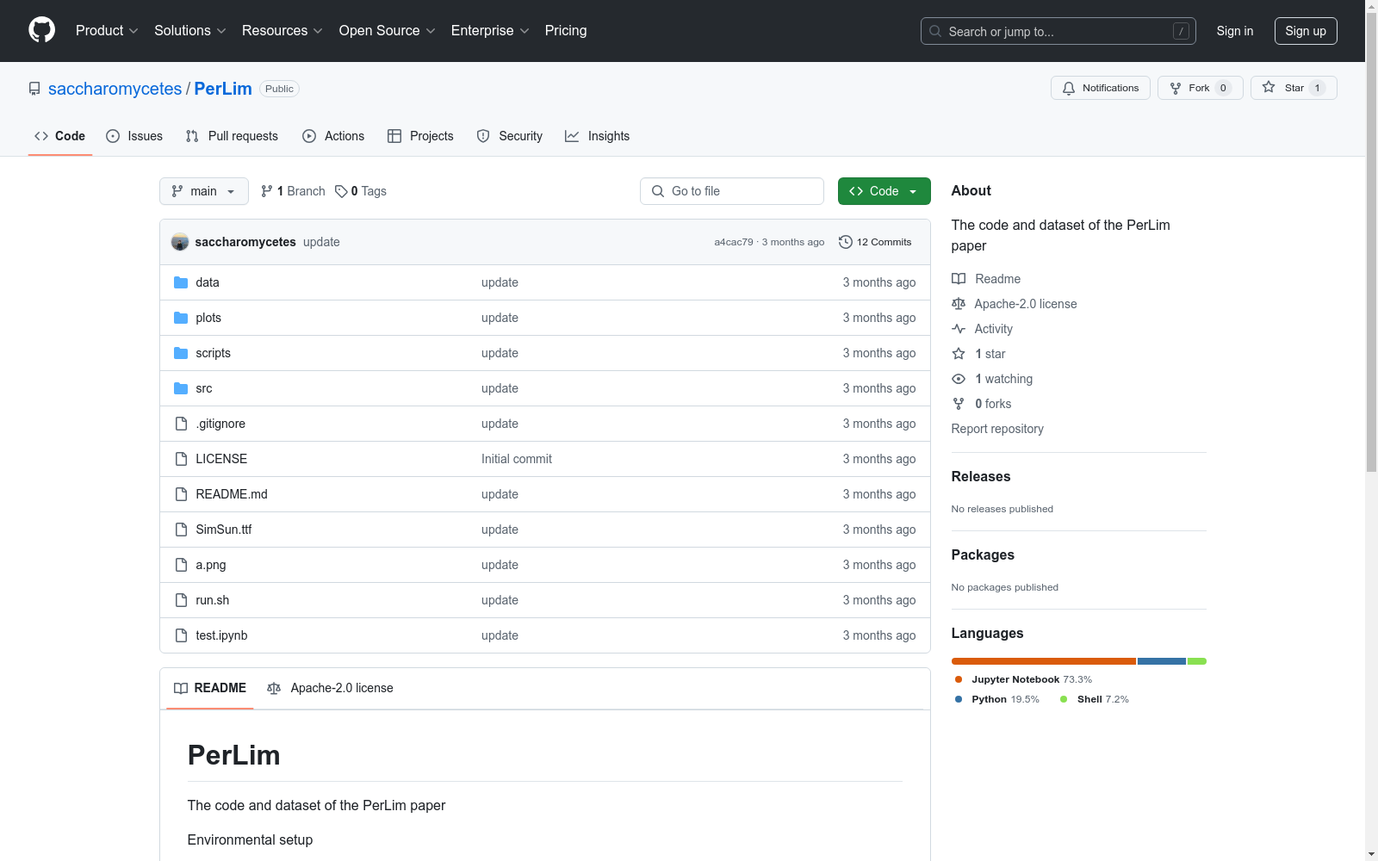Open the 'Initial commit' message link
The height and width of the screenshot is (861, 1378).
[517, 459]
